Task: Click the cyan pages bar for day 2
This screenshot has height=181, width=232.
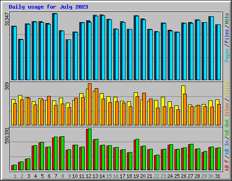Action: [22, 60]
